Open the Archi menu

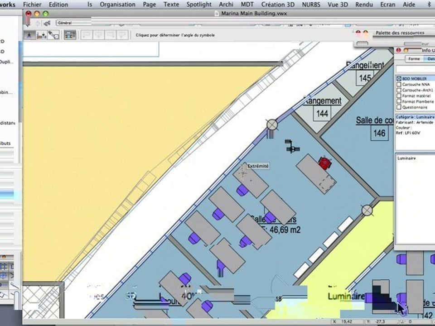click(x=226, y=5)
